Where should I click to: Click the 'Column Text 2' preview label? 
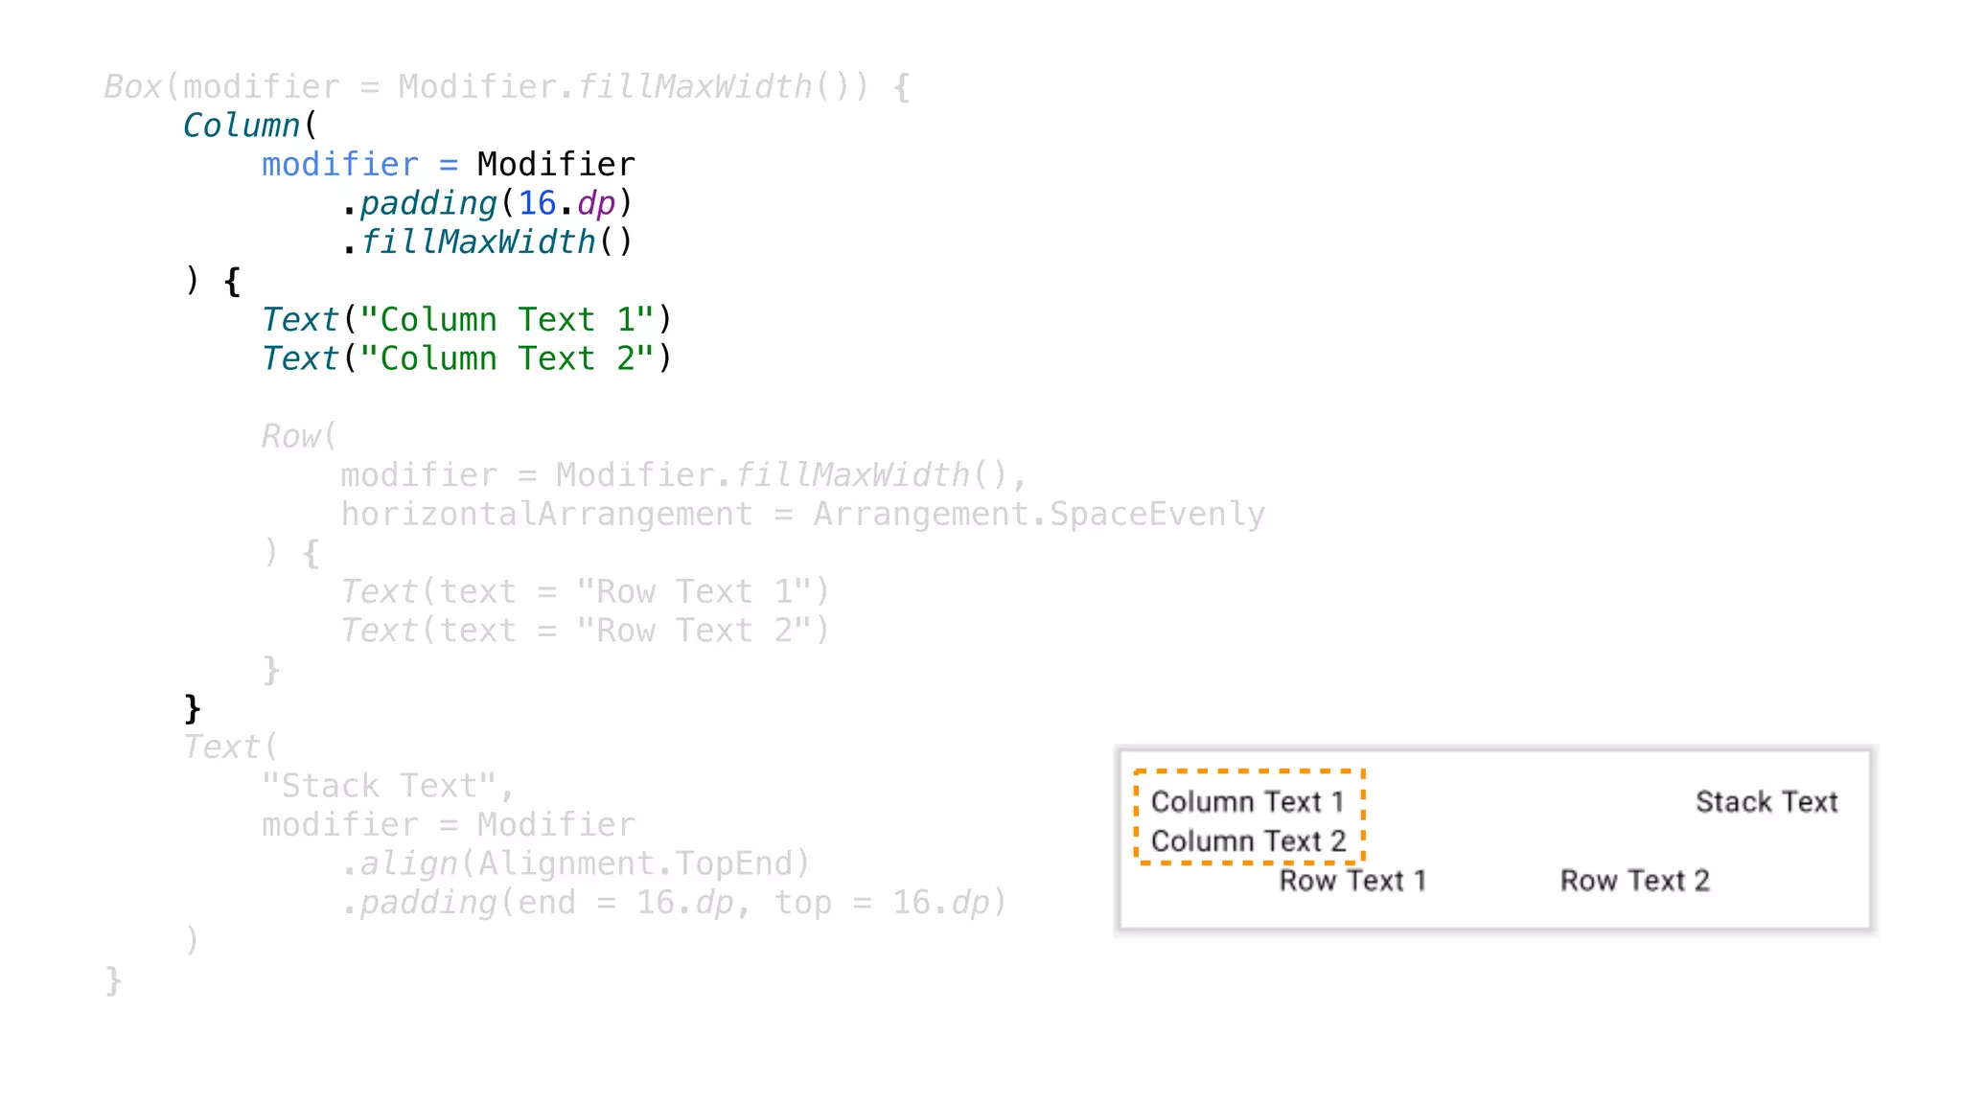(1248, 841)
